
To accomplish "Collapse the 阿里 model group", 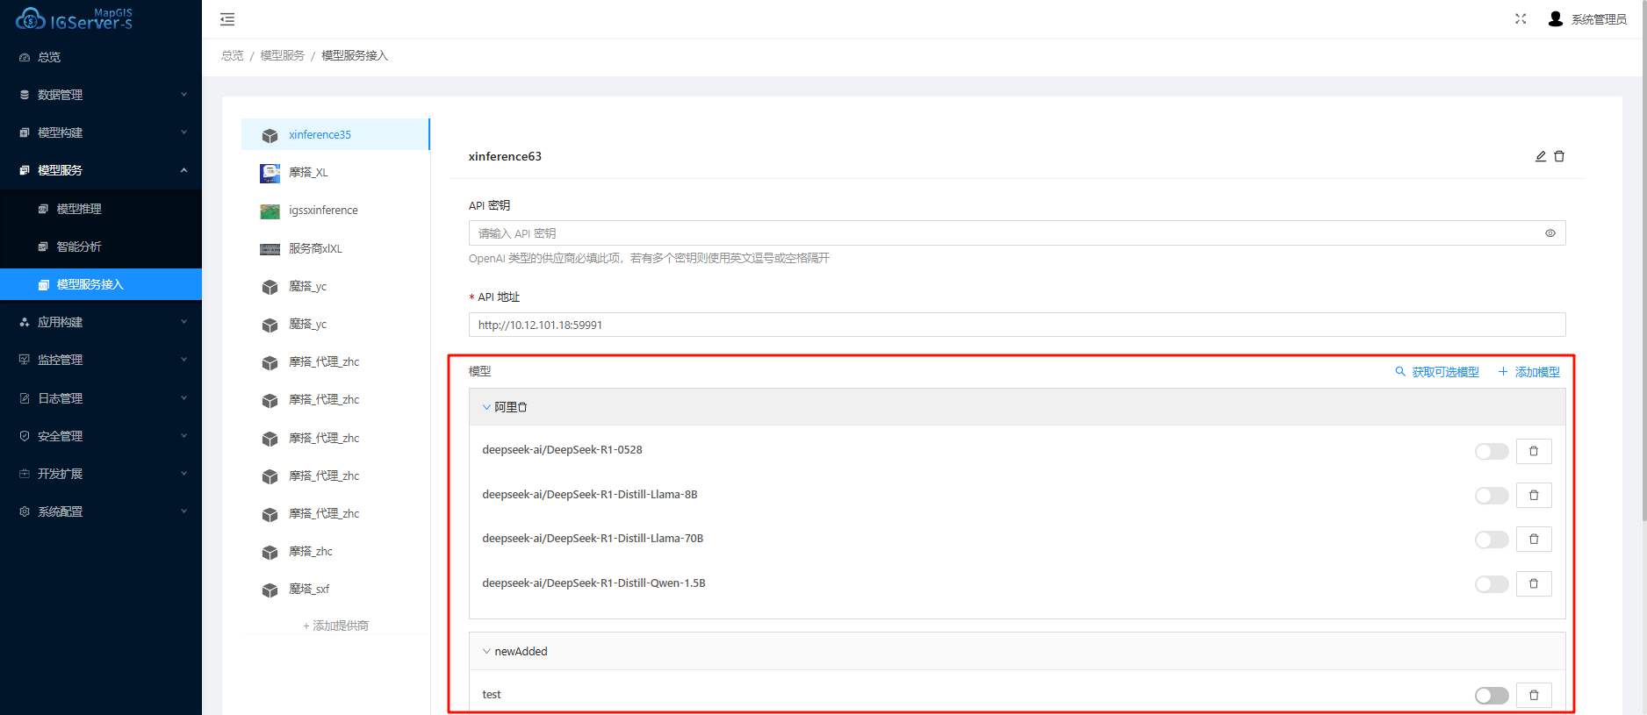I will [486, 407].
